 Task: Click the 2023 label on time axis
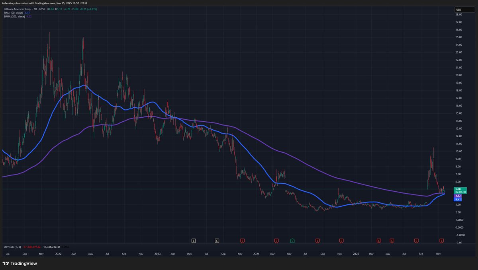157,253
